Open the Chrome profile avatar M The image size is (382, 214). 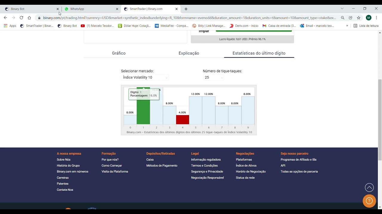tap(369, 18)
